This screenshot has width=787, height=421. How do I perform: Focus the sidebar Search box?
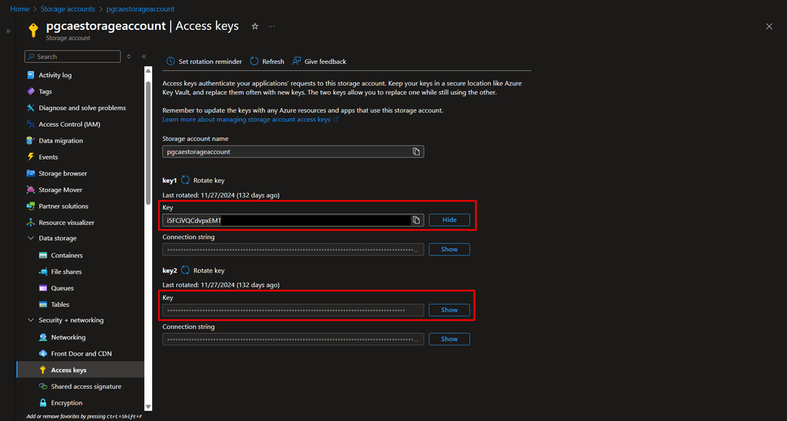point(72,57)
